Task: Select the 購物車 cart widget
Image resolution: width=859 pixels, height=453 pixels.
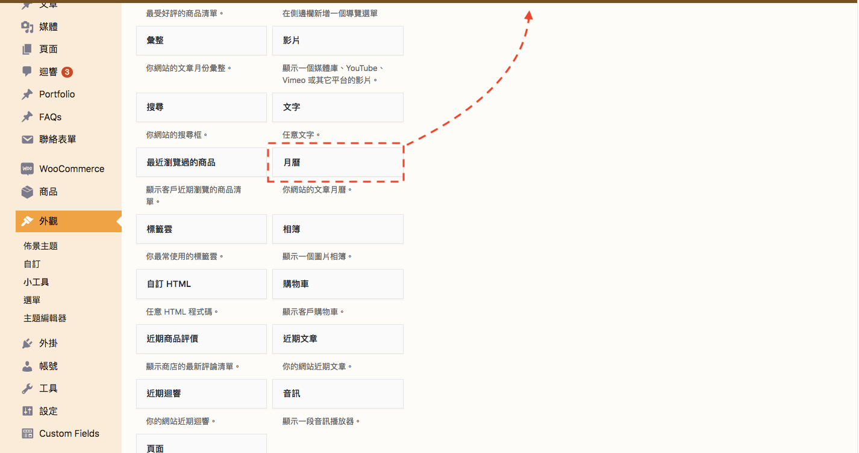Action: [x=338, y=284]
